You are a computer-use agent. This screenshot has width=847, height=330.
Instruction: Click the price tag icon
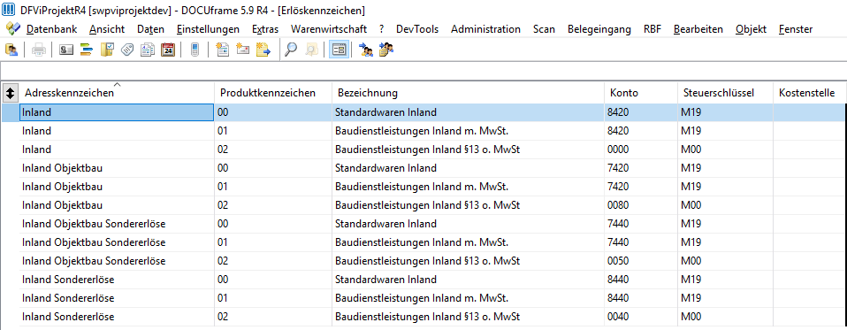tap(127, 50)
